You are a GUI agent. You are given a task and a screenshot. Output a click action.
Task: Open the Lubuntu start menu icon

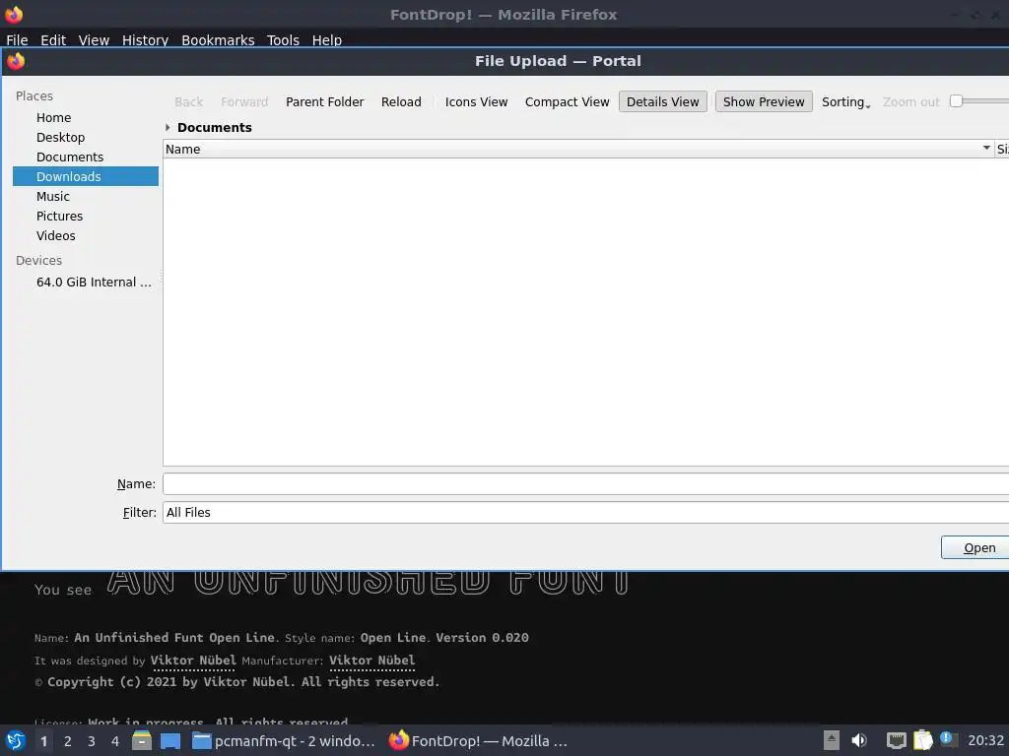pyautogui.click(x=15, y=740)
